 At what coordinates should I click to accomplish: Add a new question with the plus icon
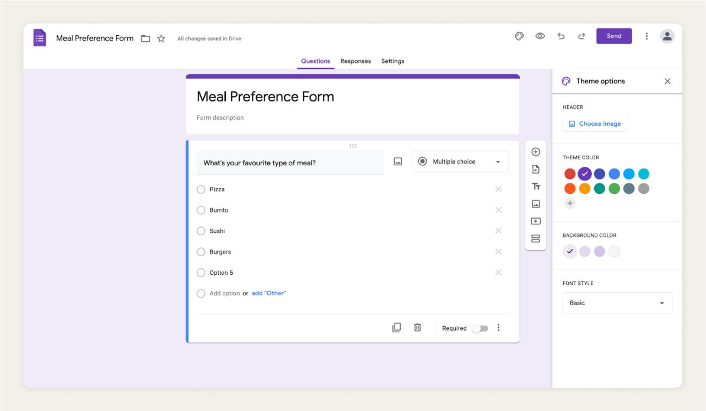pyautogui.click(x=535, y=152)
